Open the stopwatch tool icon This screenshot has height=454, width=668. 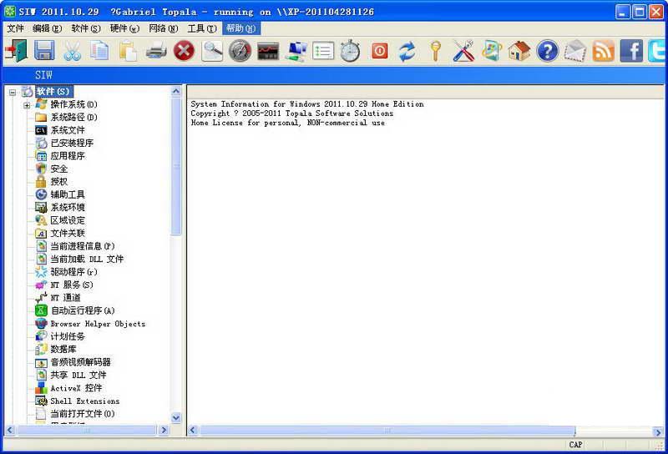pos(350,51)
